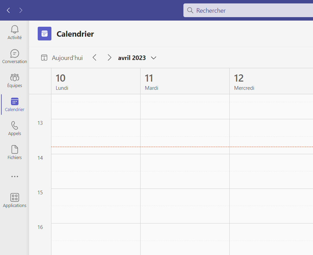Select the 11 Mardi day header
The image size is (313, 255).
(185, 81)
